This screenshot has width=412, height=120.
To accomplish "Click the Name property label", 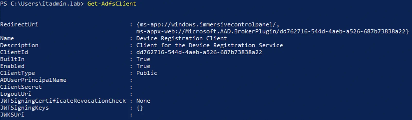I will pyautogui.click(x=7, y=38).
